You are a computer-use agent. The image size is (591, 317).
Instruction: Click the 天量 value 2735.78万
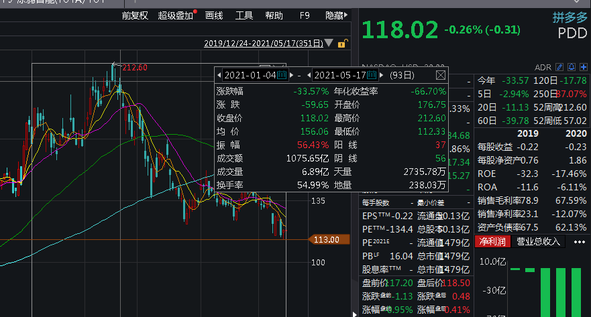(x=425, y=172)
